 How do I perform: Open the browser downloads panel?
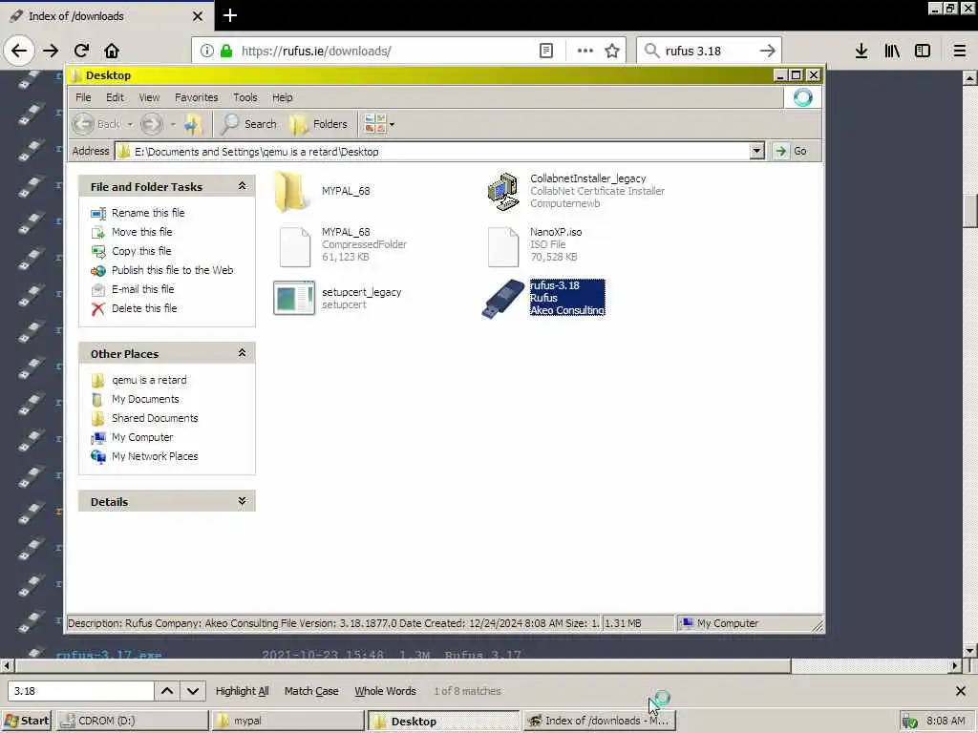pos(861,51)
